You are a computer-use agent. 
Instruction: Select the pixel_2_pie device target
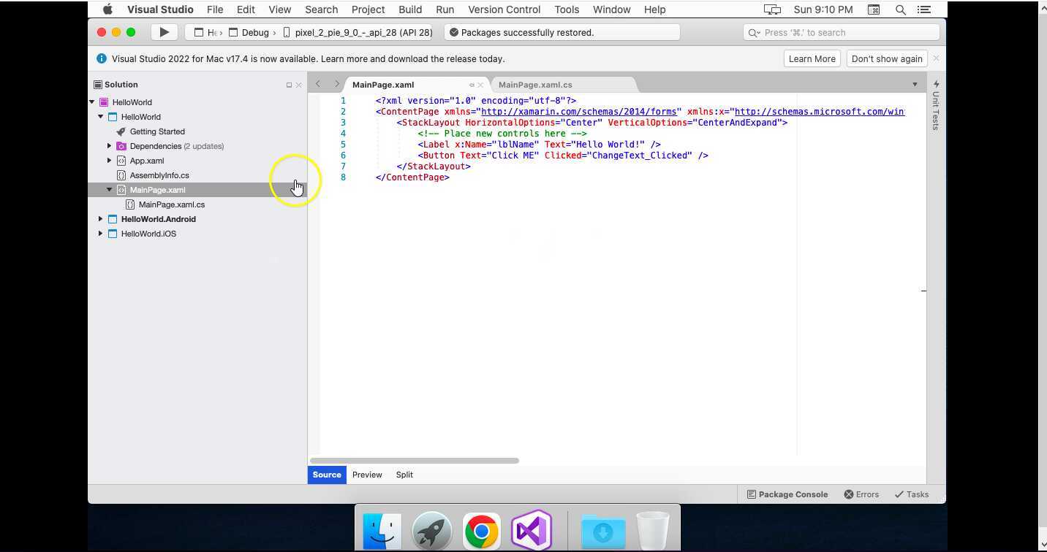pyautogui.click(x=358, y=32)
